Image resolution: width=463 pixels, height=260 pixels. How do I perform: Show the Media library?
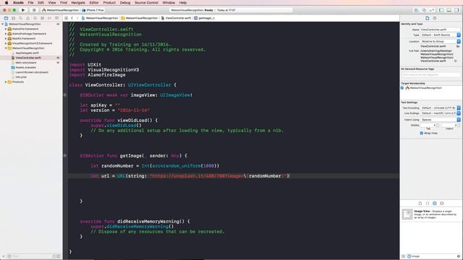pyautogui.click(x=442, y=204)
